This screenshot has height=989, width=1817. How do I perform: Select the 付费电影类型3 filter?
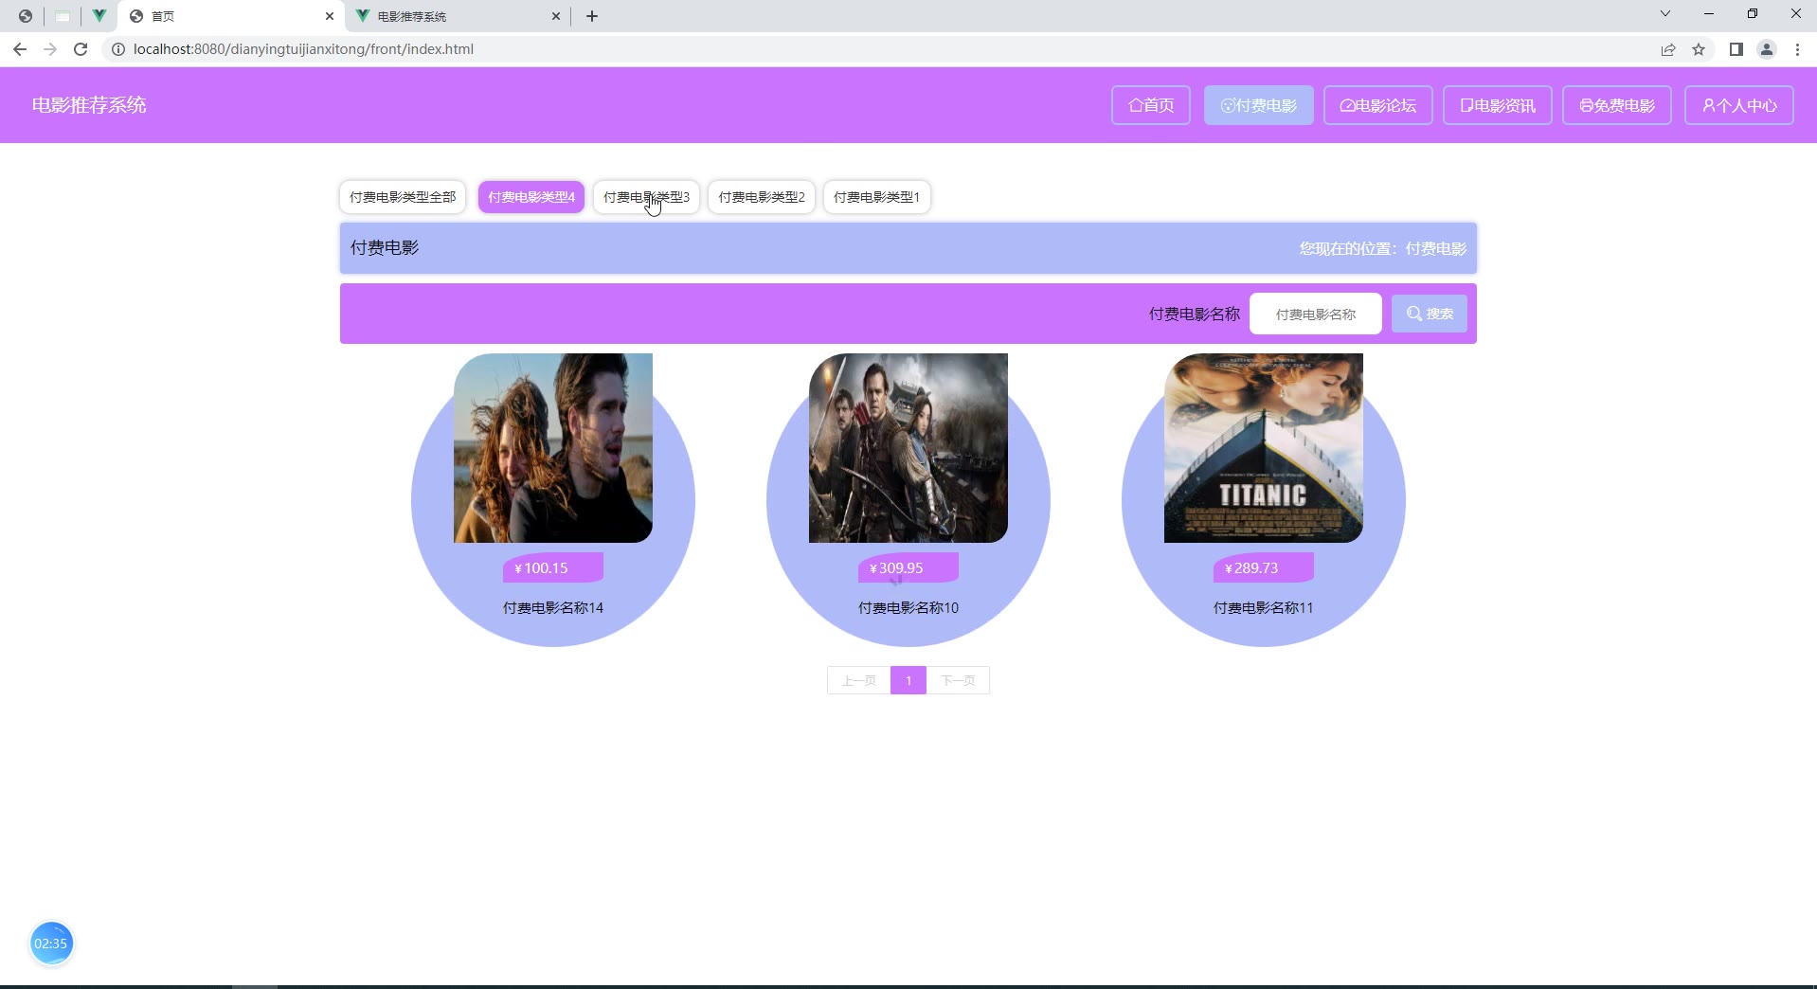pyautogui.click(x=646, y=197)
